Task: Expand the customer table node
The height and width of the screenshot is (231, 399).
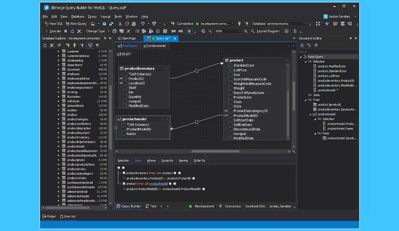Action: pyautogui.click(x=59, y=52)
